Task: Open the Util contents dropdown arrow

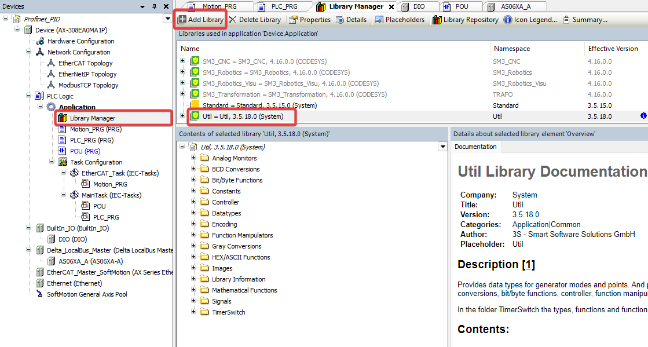Action: (x=443, y=147)
